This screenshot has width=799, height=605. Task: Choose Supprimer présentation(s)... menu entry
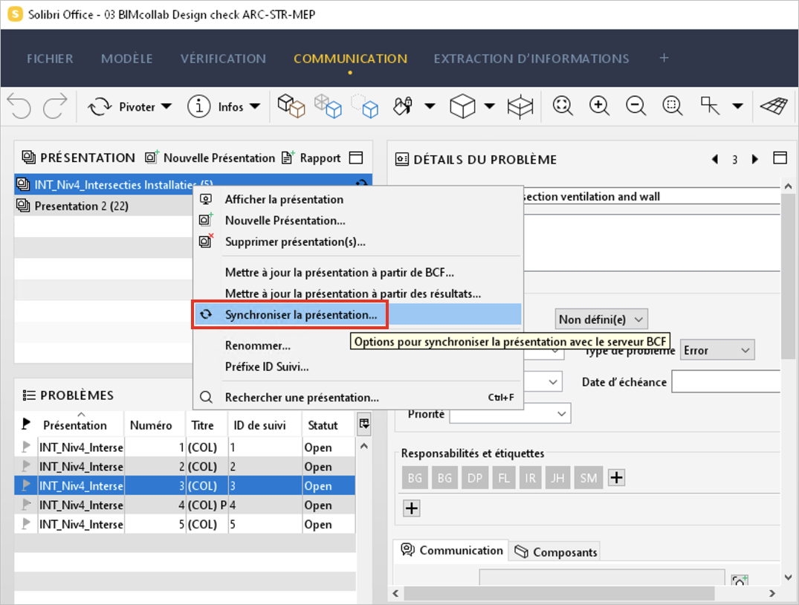click(358, 242)
